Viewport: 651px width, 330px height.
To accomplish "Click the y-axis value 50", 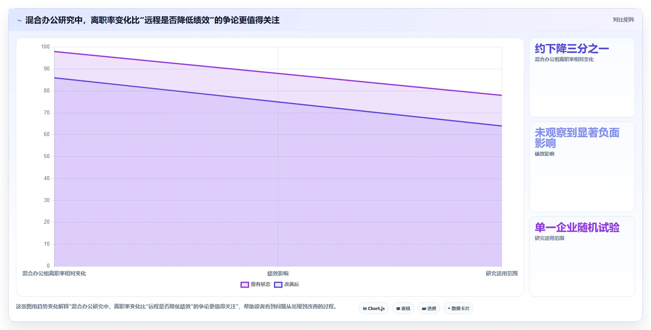I will pos(47,156).
